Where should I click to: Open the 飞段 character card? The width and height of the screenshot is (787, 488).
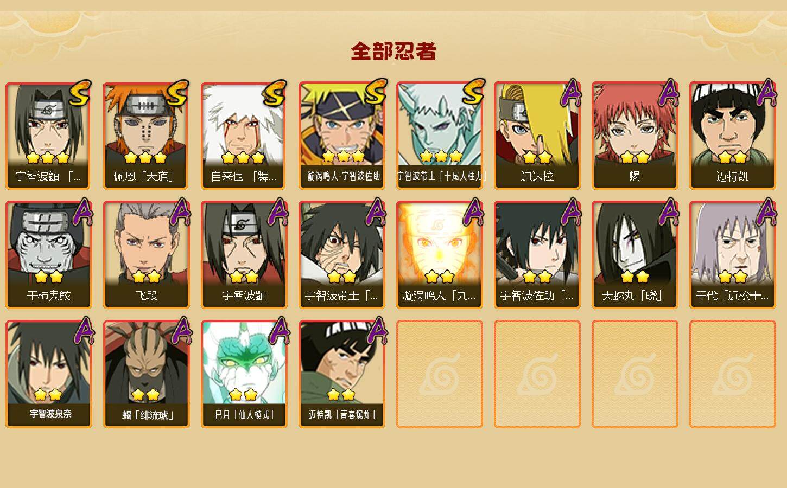point(146,255)
